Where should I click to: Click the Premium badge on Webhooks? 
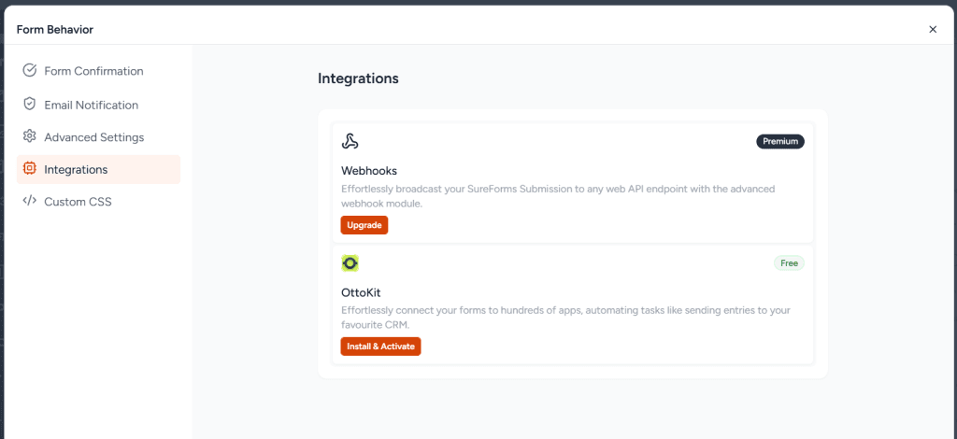[780, 142]
